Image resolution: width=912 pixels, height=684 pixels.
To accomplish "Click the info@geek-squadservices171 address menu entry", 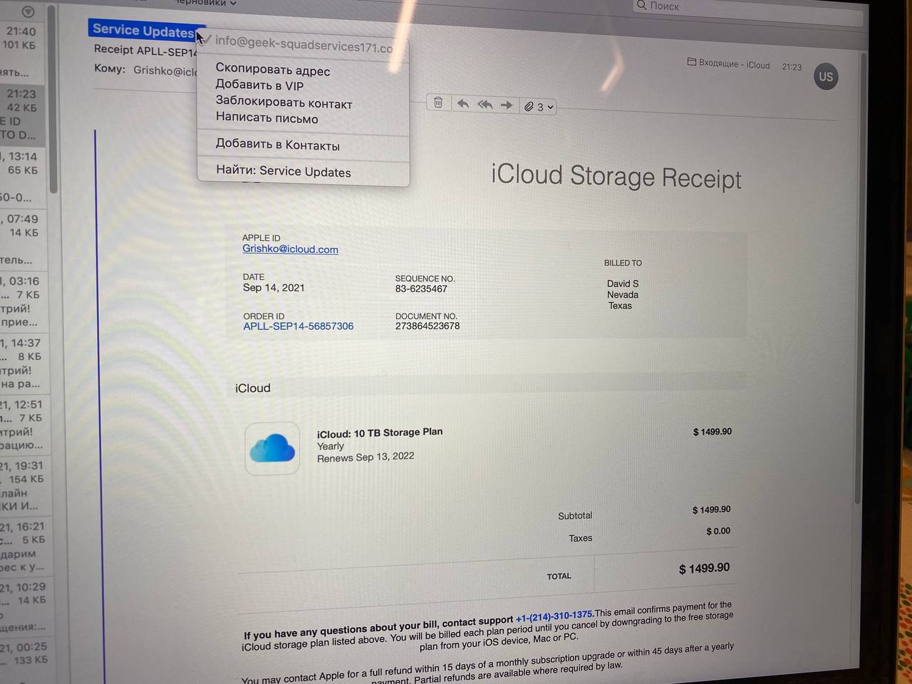I will pos(304,44).
